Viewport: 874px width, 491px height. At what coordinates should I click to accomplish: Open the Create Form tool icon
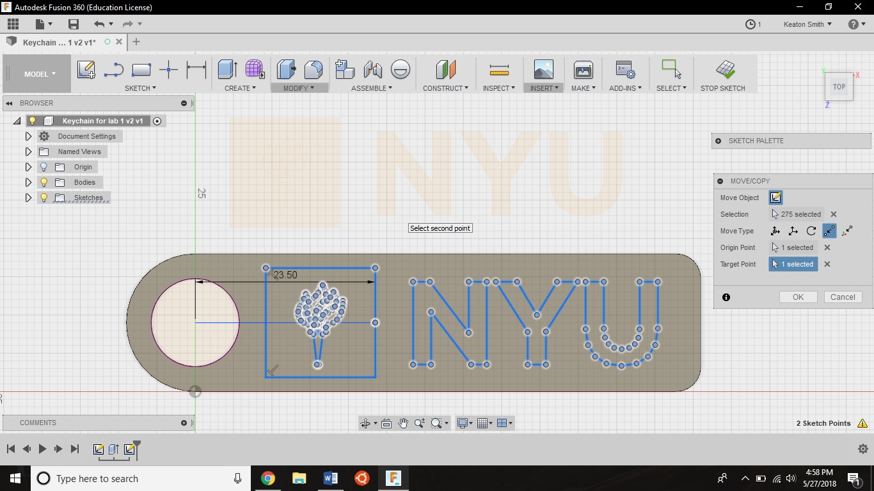click(254, 70)
